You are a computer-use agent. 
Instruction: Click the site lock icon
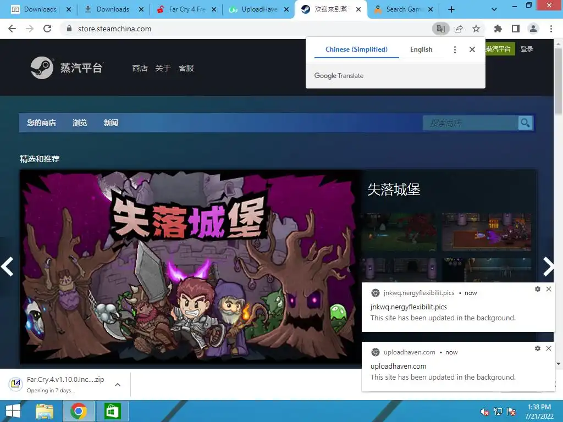click(69, 29)
